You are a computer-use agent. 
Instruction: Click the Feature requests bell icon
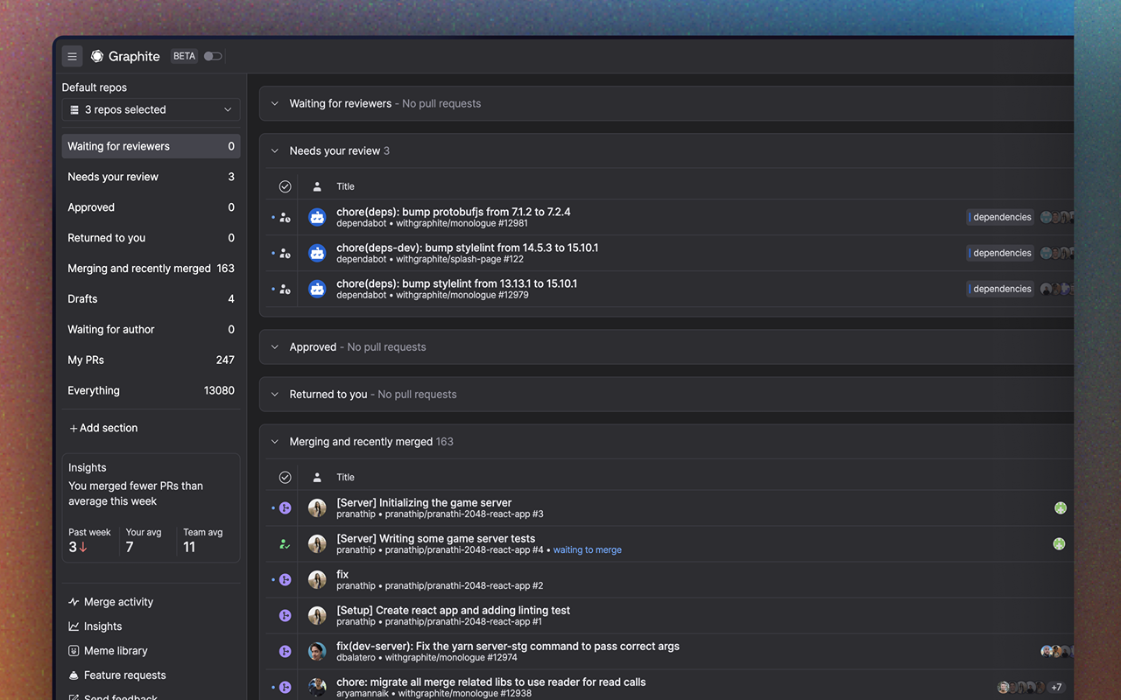(74, 675)
